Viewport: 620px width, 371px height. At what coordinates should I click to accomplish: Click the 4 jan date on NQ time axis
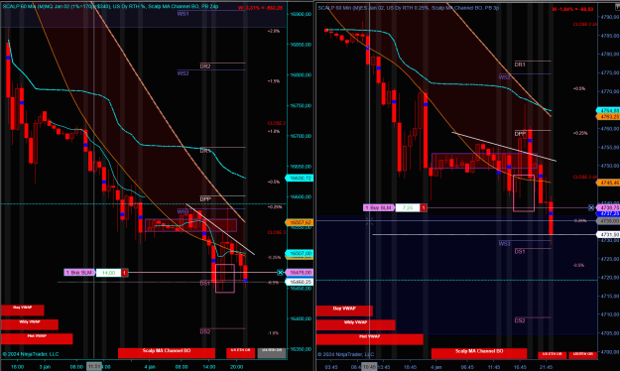[x=150, y=367]
